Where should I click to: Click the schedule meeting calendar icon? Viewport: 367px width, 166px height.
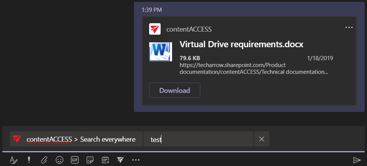[x=105, y=160]
